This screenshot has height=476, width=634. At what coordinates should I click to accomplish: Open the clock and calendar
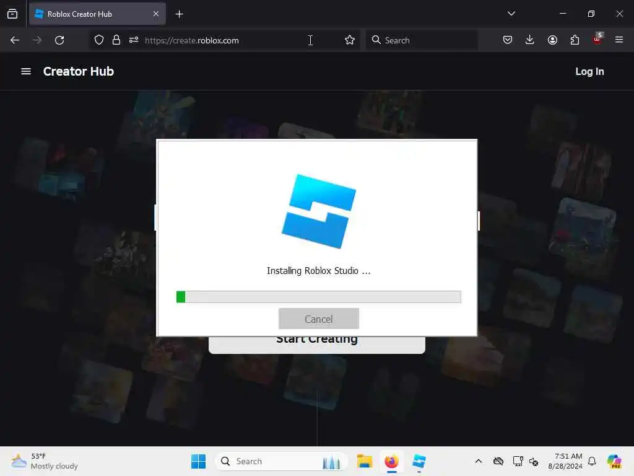point(565,461)
